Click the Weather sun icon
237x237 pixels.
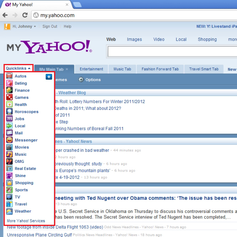pos(9,211)
